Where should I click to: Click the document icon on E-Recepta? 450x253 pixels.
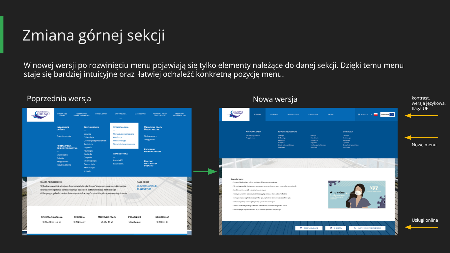(x=331, y=228)
